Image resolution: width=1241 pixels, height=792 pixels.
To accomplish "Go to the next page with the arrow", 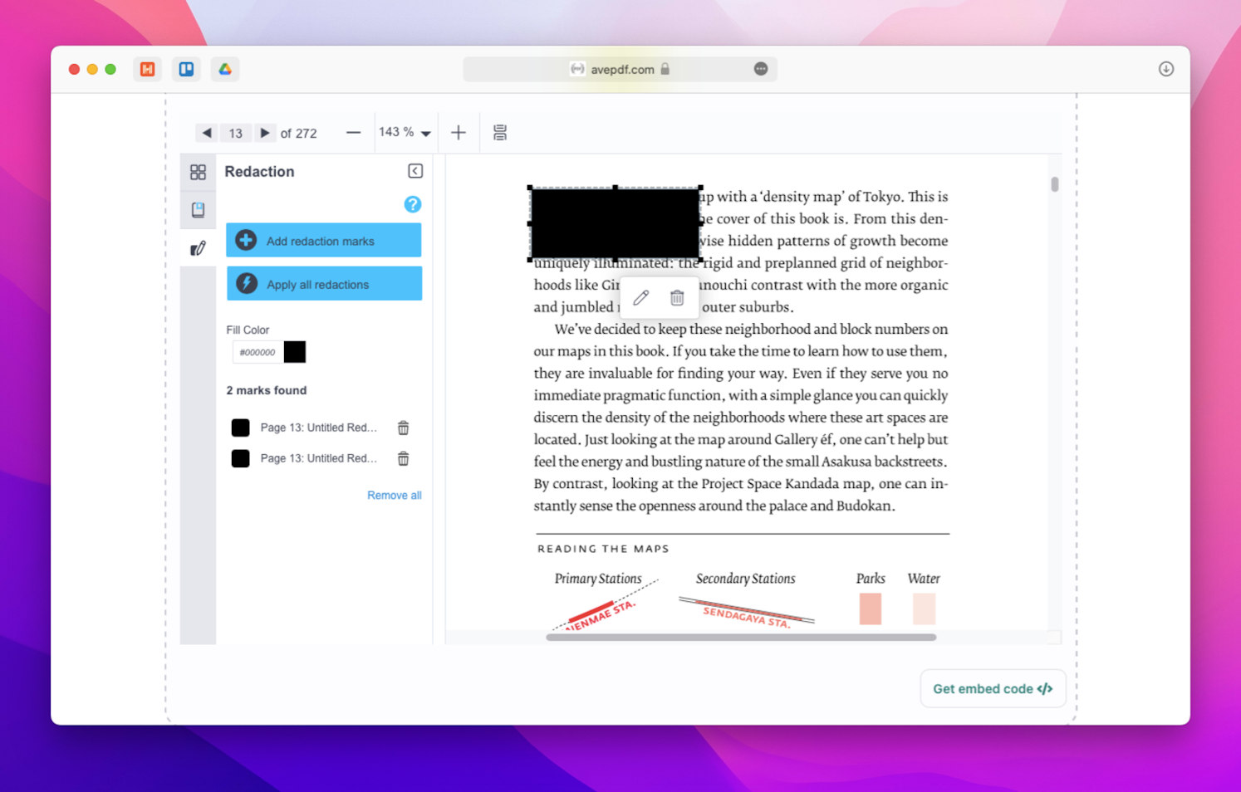I will click(265, 132).
